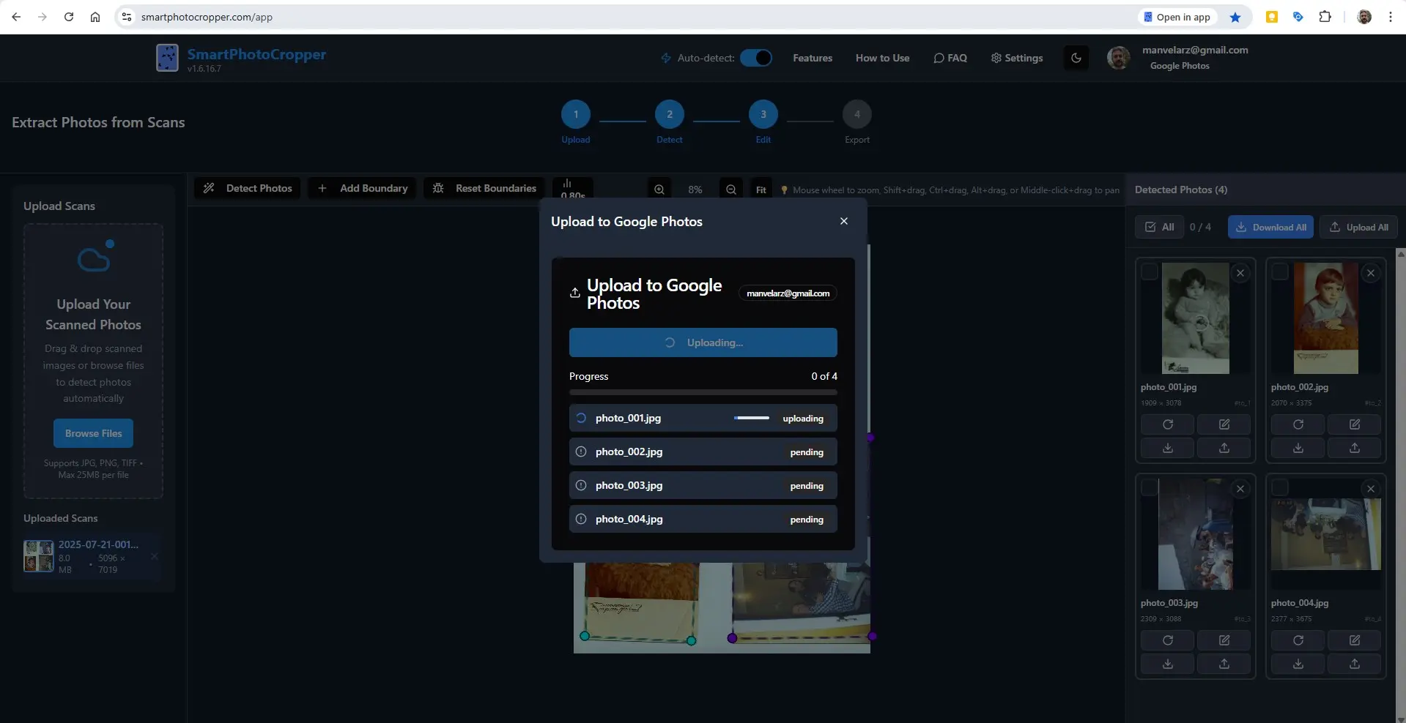Click the Open in app button

click(1177, 17)
